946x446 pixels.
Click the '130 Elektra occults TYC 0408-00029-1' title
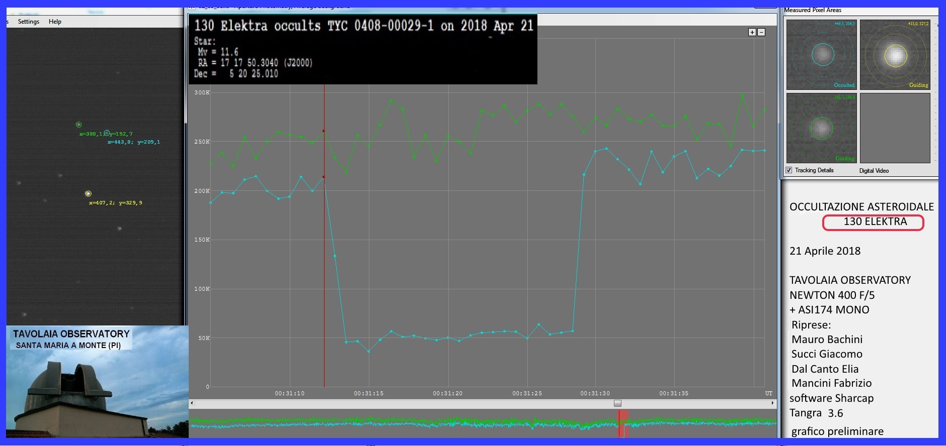coord(314,26)
